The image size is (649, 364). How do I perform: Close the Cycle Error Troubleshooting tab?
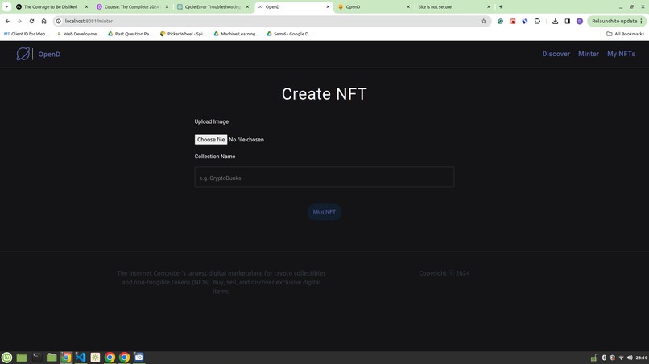(247, 7)
